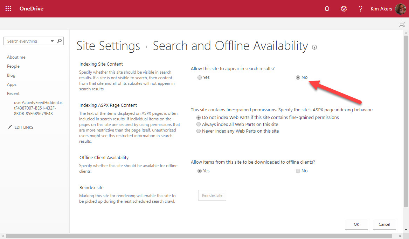Image resolution: width=409 pixels, height=239 pixels.
Task: Click the vertical scrollbar thumb
Action: pos(405,121)
